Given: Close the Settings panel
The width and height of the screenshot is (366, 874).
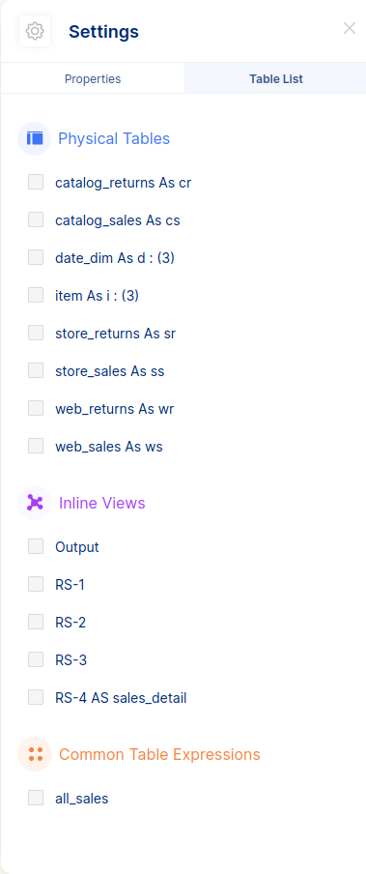Looking at the screenshot, I should 350,28.
